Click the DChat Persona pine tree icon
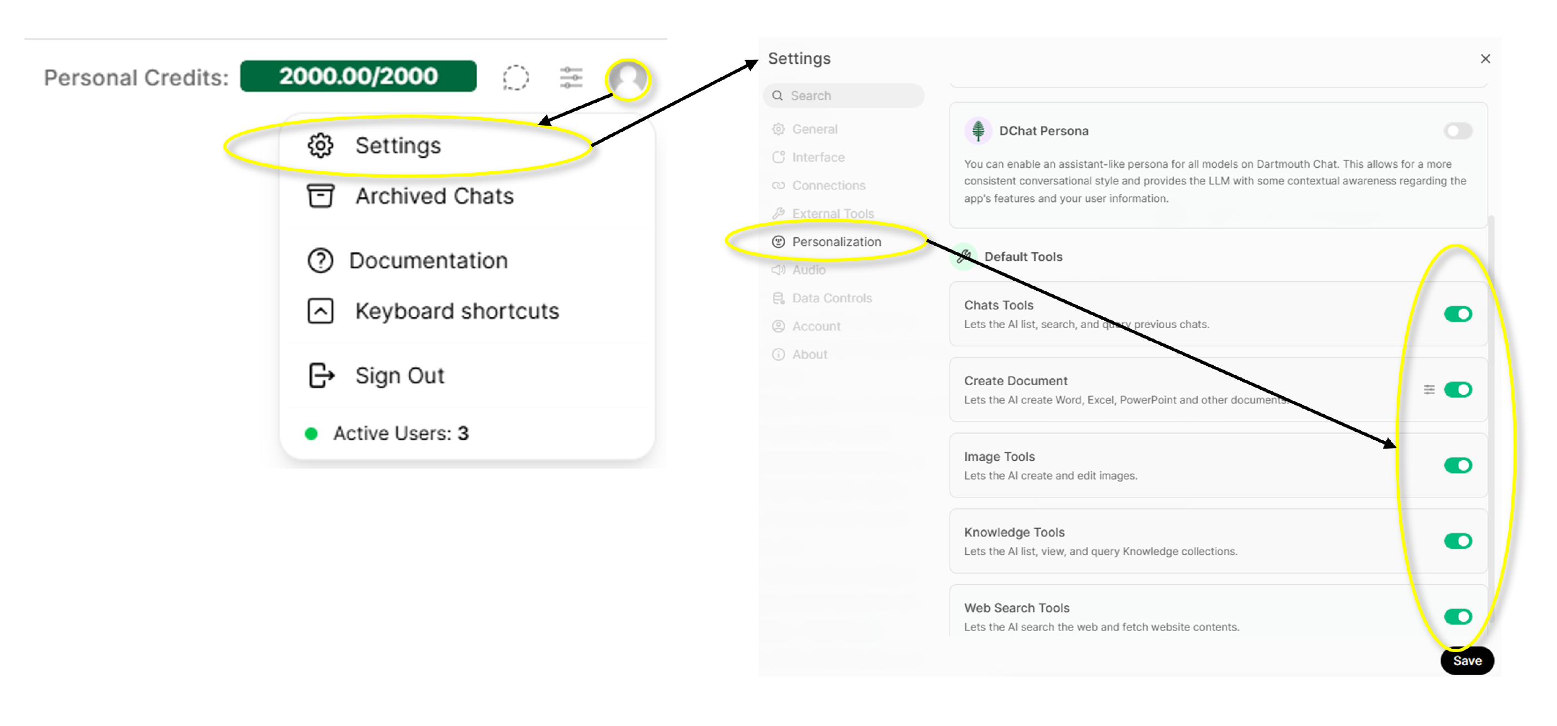The height and width of the screenshot is (726, 1557). [978, 131]
